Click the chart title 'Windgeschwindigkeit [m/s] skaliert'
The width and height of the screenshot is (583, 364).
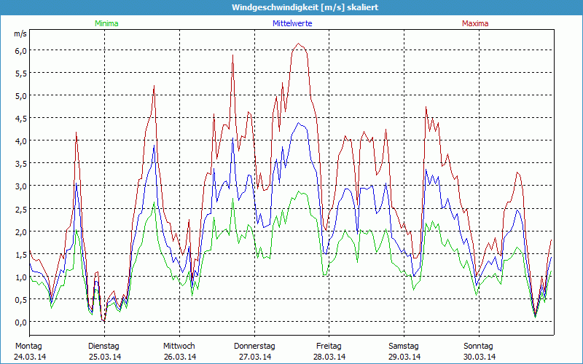(305, 7)
